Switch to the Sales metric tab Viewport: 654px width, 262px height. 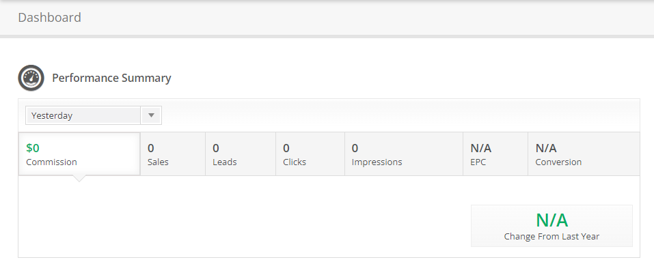pyautogui.click(x=173, y=154)
